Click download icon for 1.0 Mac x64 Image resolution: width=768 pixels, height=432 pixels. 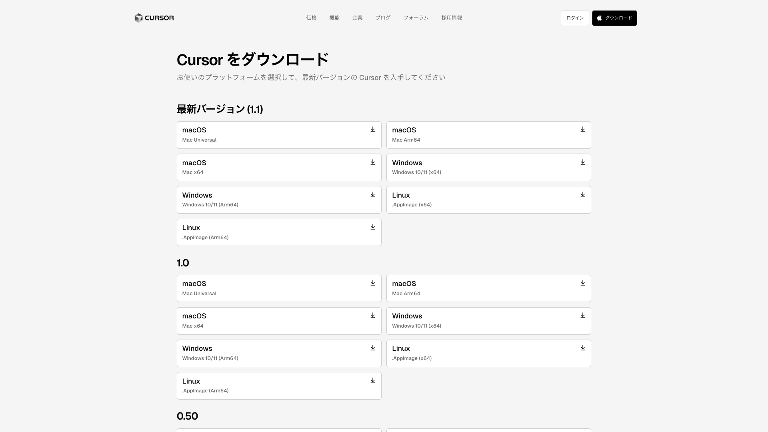(x=373, y=316)
